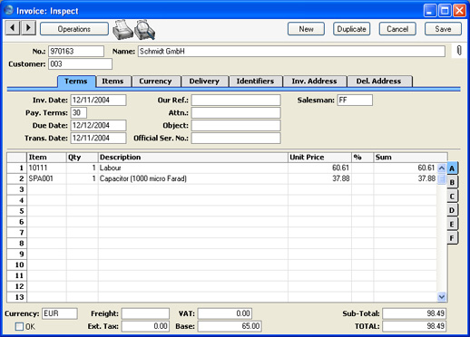Select flip F of item grid

[452, 238]
